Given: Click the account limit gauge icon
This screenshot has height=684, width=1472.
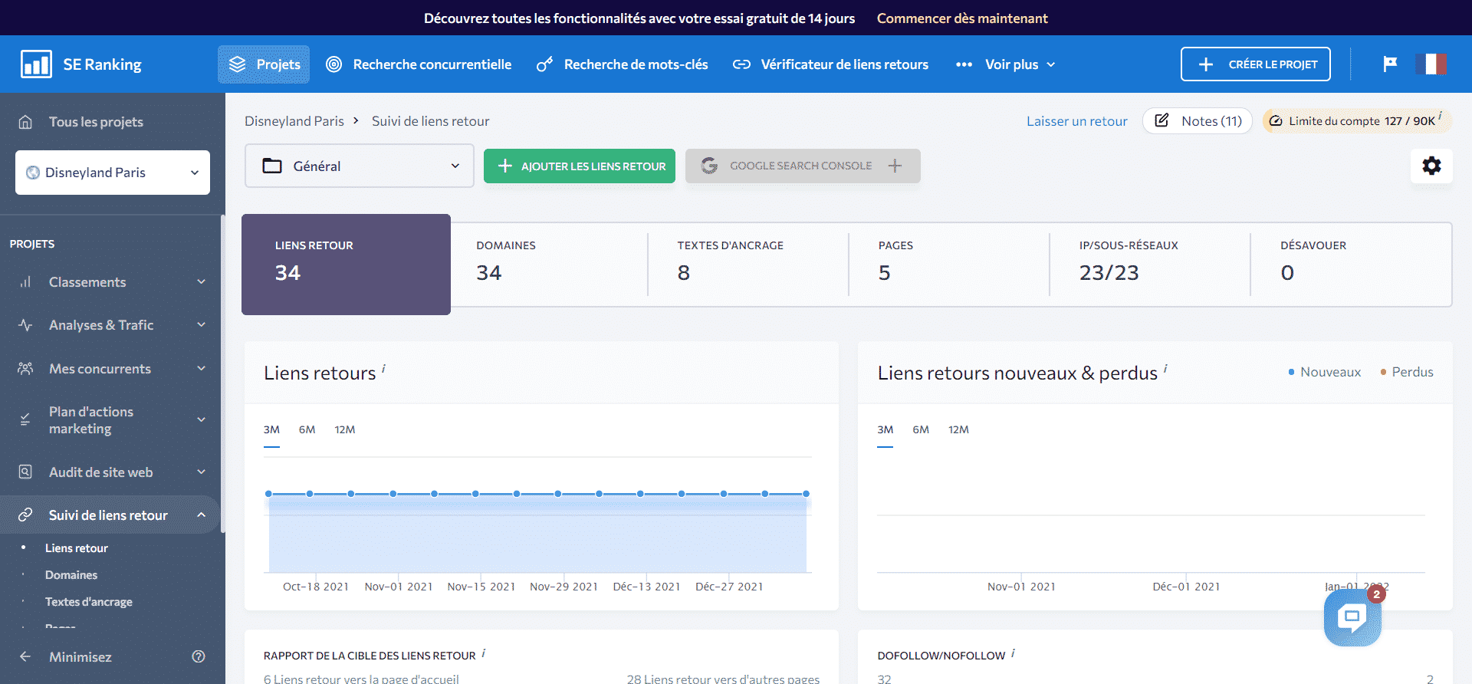Looking at the screenshot, I should (1276, 121).
